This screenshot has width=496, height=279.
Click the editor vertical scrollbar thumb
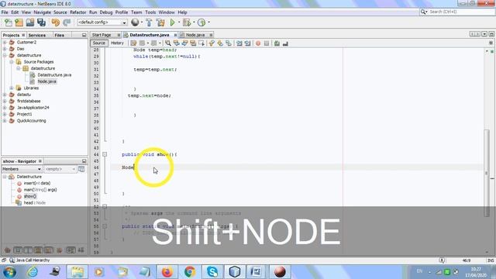(x=487, y=173)
